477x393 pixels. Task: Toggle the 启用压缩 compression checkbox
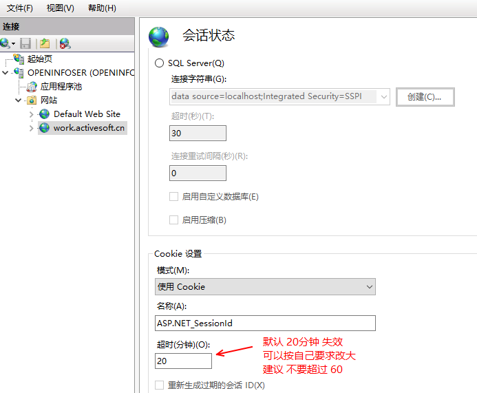pos(174,220)
